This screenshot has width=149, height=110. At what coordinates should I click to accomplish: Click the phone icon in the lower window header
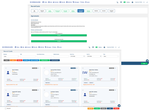coord(90,47)
